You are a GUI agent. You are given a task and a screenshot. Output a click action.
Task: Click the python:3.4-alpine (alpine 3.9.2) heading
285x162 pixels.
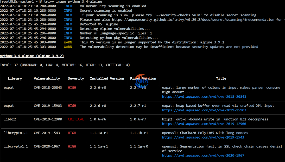(32, 56)
